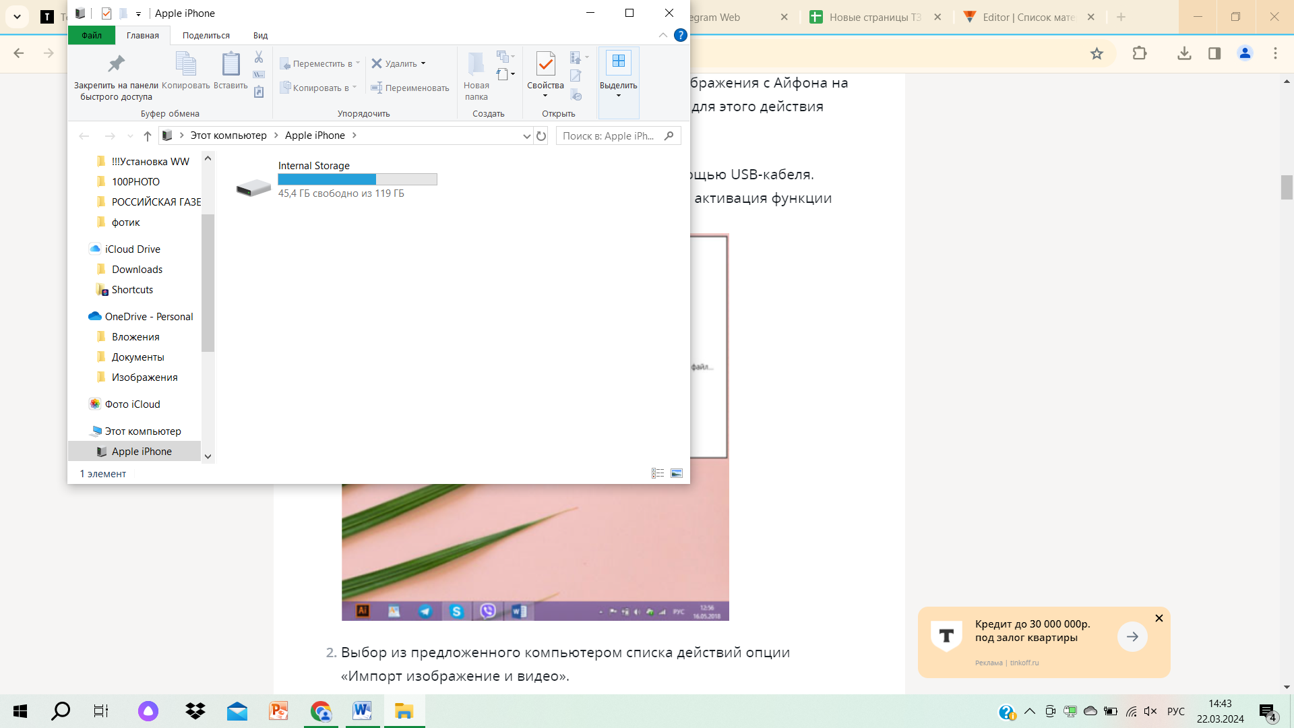The width and height of the screenshot is (1294, 728).
Task: Switch to large thumbnails view layout
Action: click(x=677, y=473)
